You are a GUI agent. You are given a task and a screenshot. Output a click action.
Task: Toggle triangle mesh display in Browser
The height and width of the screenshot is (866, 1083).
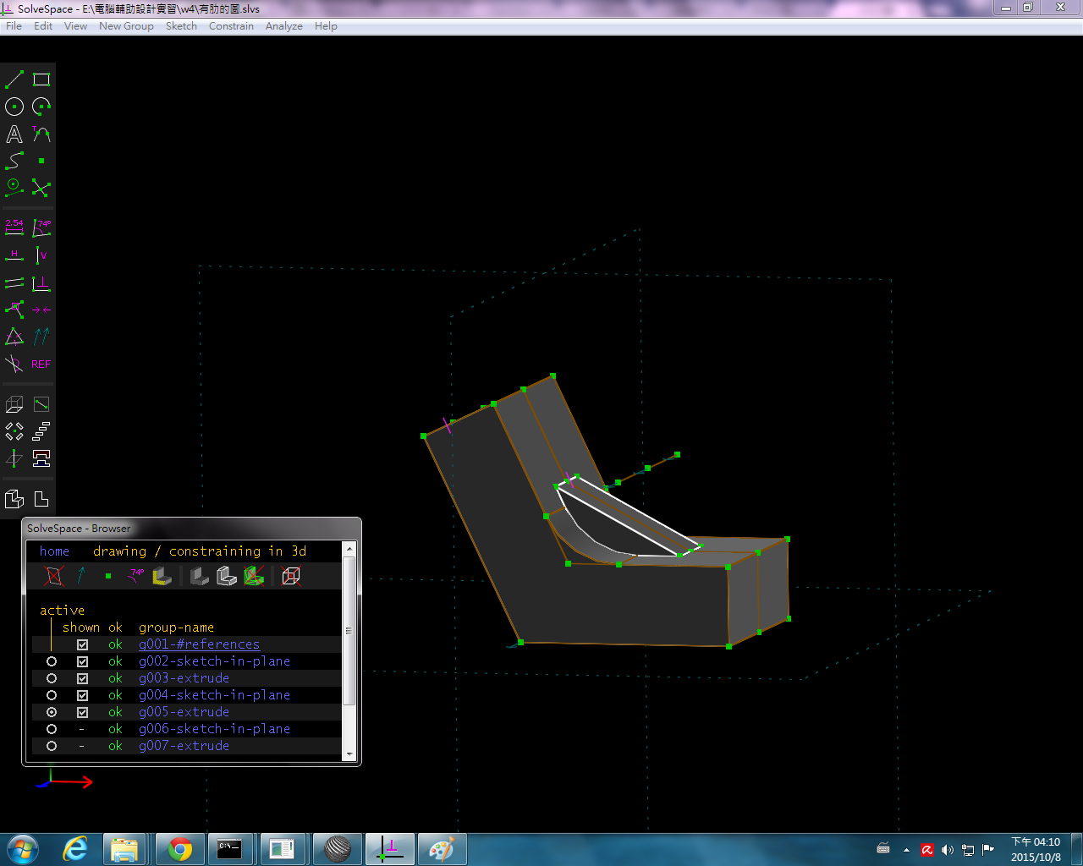click(x=254, y=576)
